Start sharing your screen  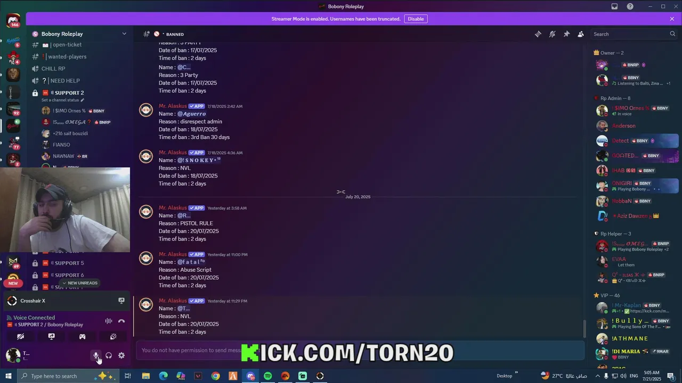pos(52,337)
